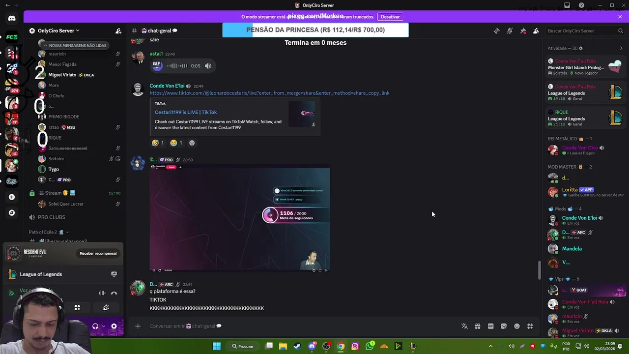The image size is (629, 354).
Task: Open audio output dropdown arrow beside headphones
Action: (103, 326)
